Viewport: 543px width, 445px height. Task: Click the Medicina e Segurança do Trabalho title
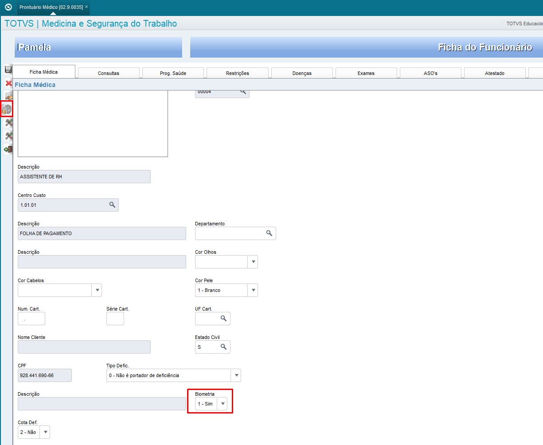tap(109, 24)
